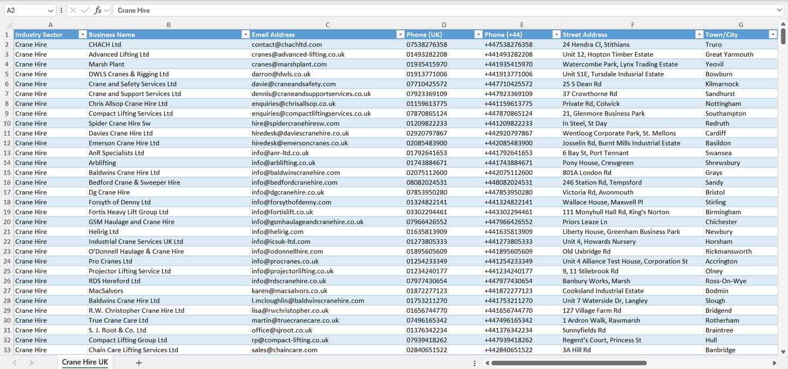The width and height of the screenshot is (788, 369).
Task: Select cell Advanced Lifting Ltd
Action: coord(169,55)
